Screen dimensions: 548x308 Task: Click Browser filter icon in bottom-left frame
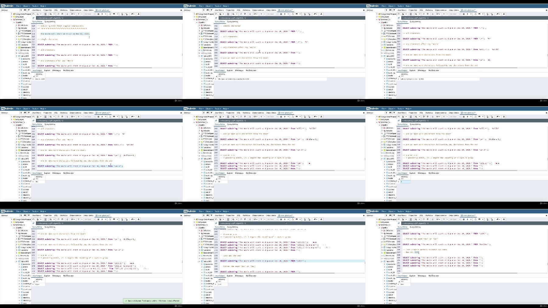point(29,215)
